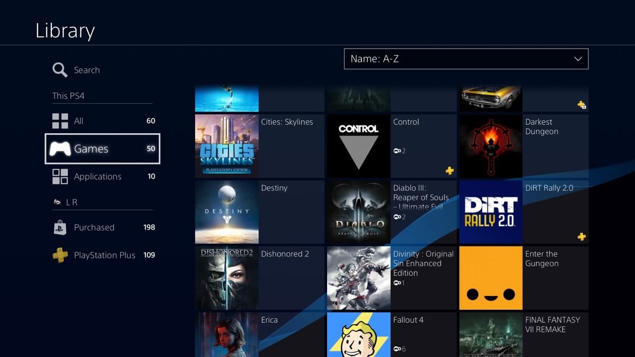Click 'Divinity : Original Sin Enhanced Edition' text
The width and height of the screenshot is (635, 357).
[x=423, y=263]
